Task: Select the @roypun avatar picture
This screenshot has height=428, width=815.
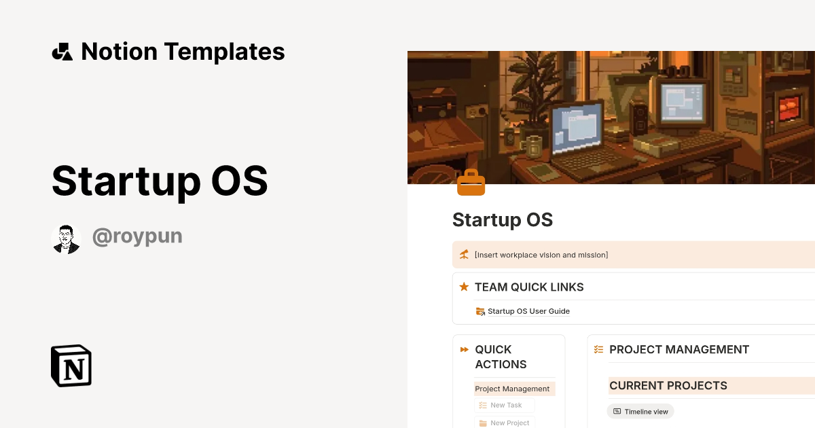Action: tap(66, 238)
